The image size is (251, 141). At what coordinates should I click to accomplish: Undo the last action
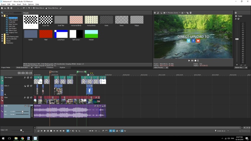click(24, 8)
